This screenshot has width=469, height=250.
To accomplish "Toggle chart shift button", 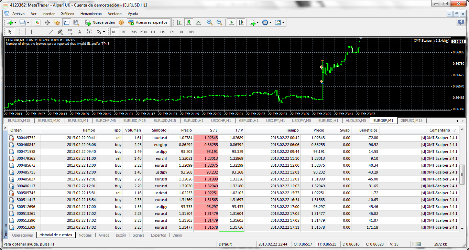I will click(241, 22).
